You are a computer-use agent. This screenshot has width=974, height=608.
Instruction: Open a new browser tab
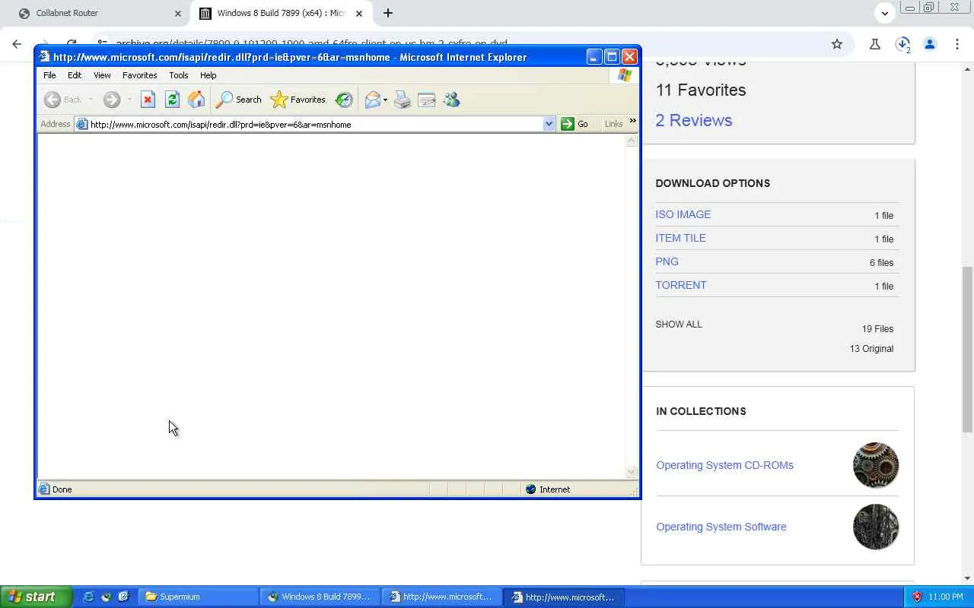coord(388,13)
